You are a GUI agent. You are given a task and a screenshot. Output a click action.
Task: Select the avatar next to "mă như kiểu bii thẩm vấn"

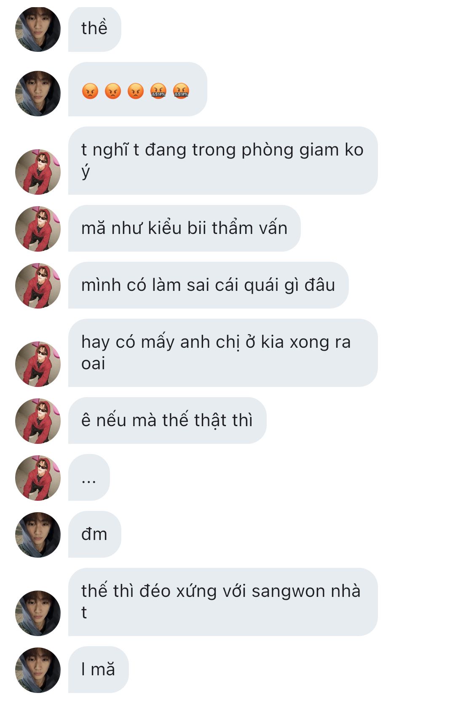click(x=38, y=229)
